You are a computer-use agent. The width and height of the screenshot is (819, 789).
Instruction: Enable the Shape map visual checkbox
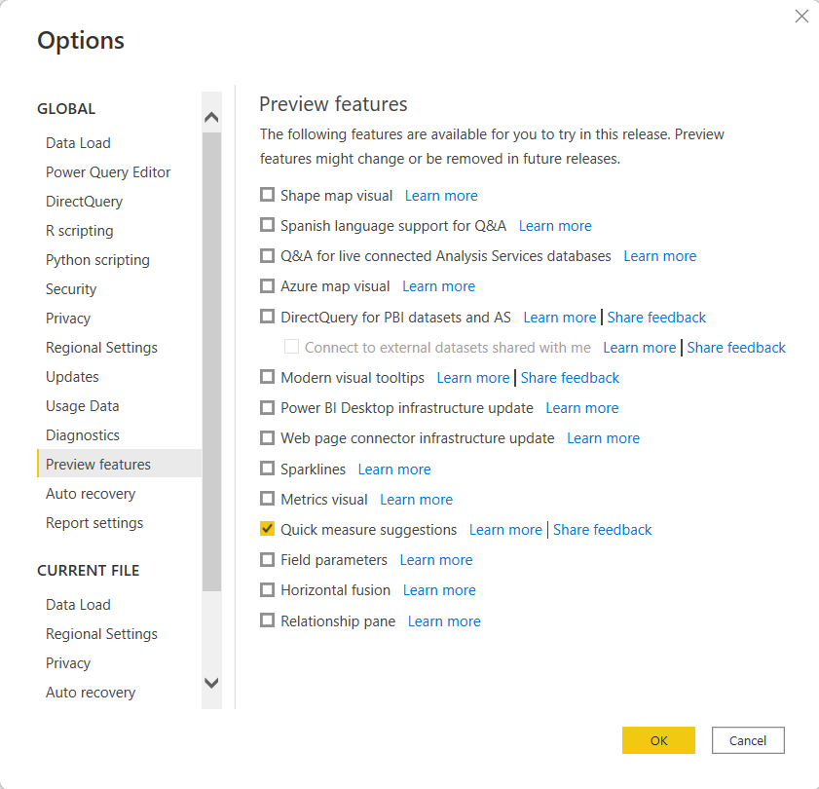pos(268,195)
